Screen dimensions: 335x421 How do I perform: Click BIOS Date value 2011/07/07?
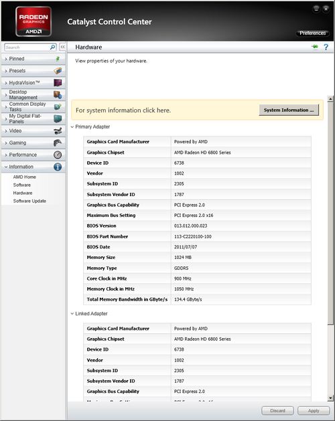[x=186, y=247]
